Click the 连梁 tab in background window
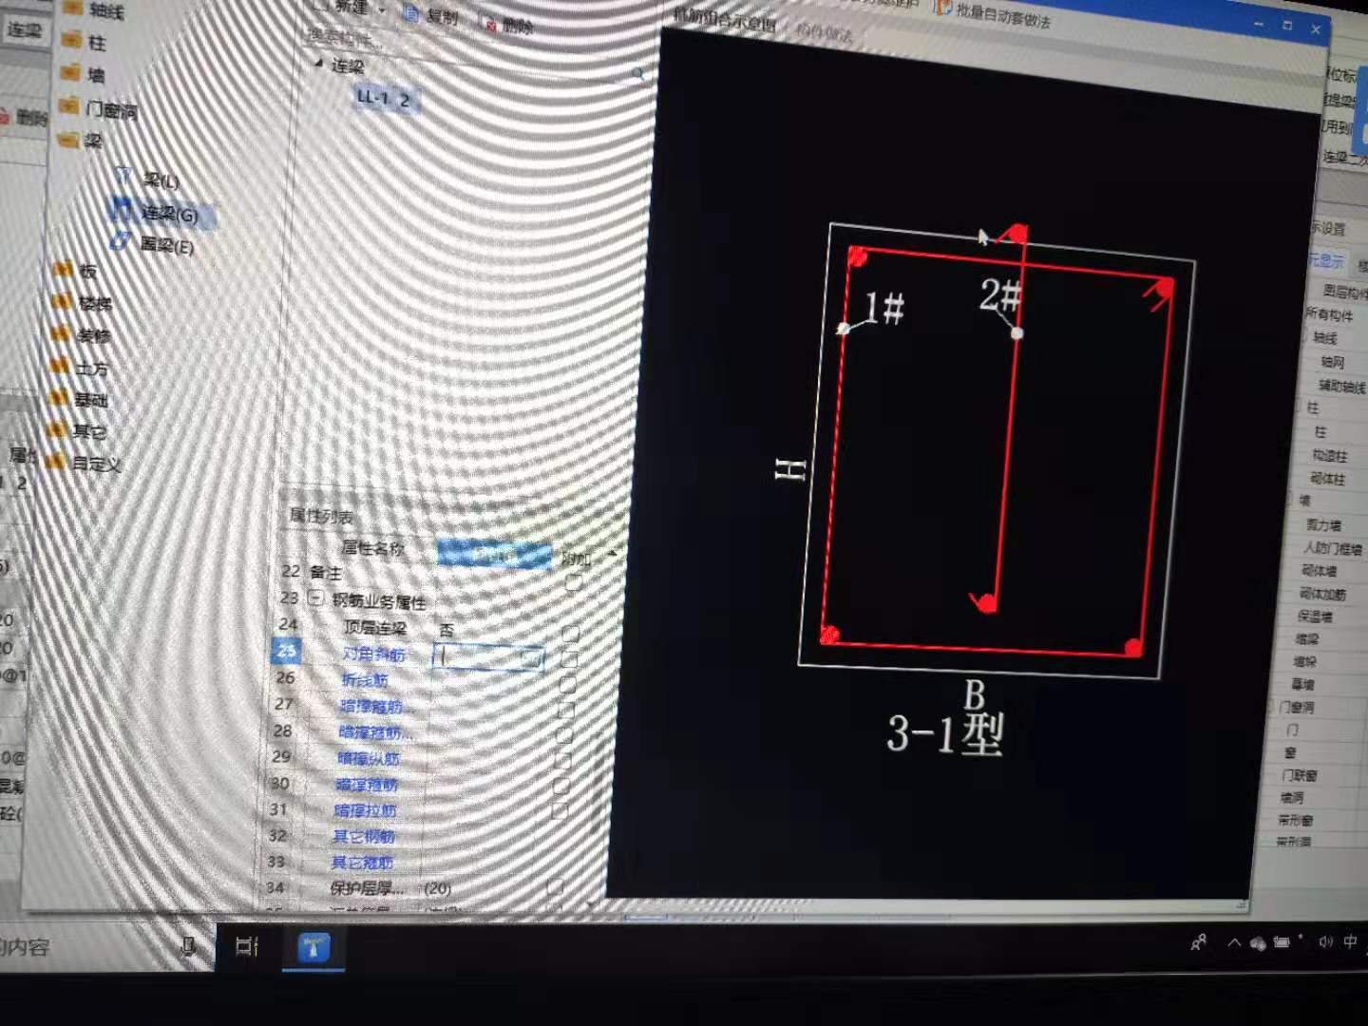Image resolution: width=1368 pixels, height=1026 pixels. tap(24, 29)
